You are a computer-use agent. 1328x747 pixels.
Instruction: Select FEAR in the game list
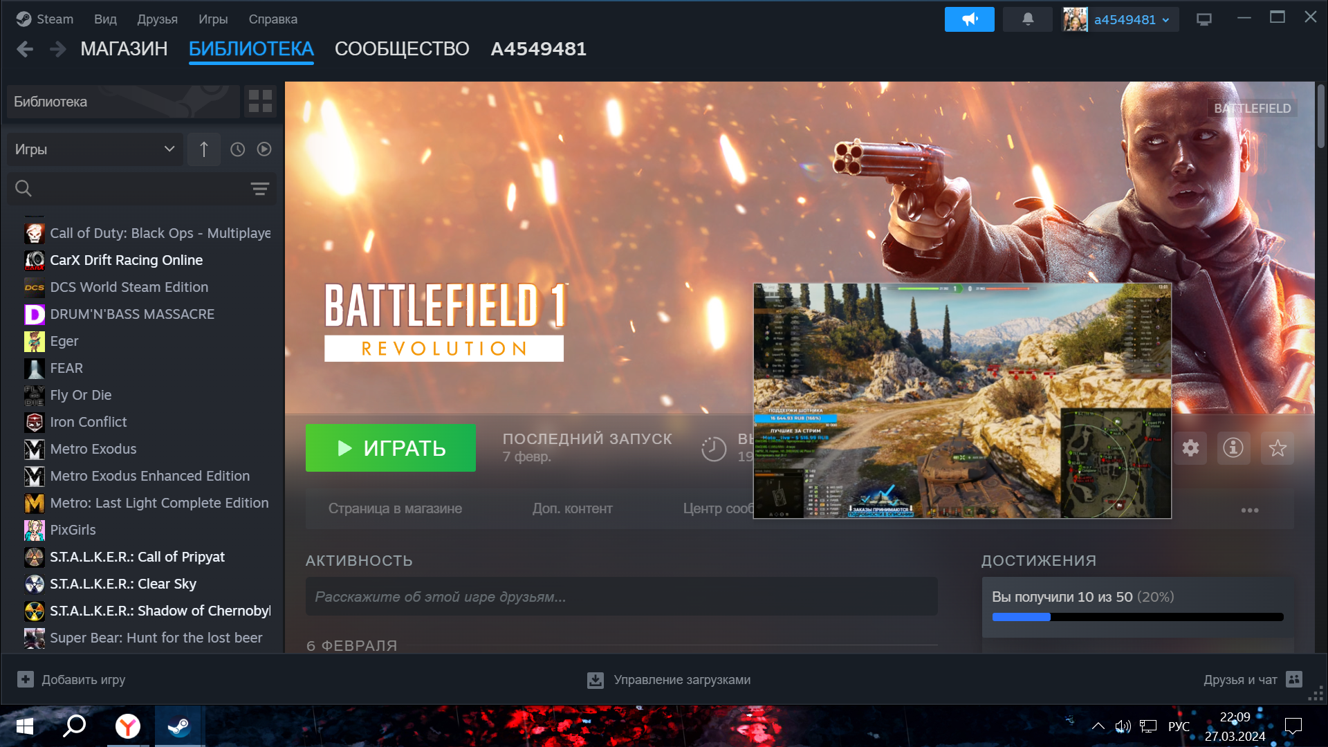pyautogui.click(x=66, y=368)
